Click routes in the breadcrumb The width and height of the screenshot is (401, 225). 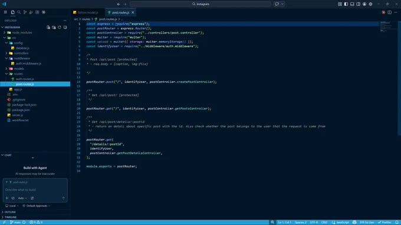tap(86, 19)
